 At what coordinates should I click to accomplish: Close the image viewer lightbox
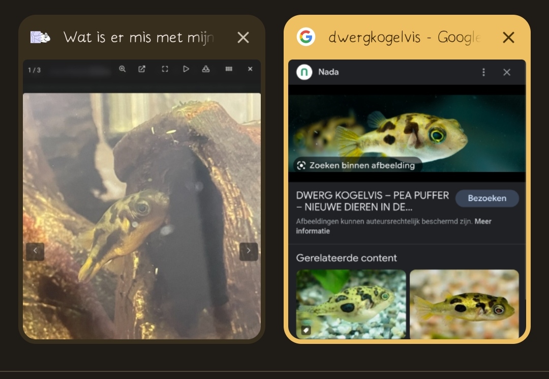click(250, 69)
